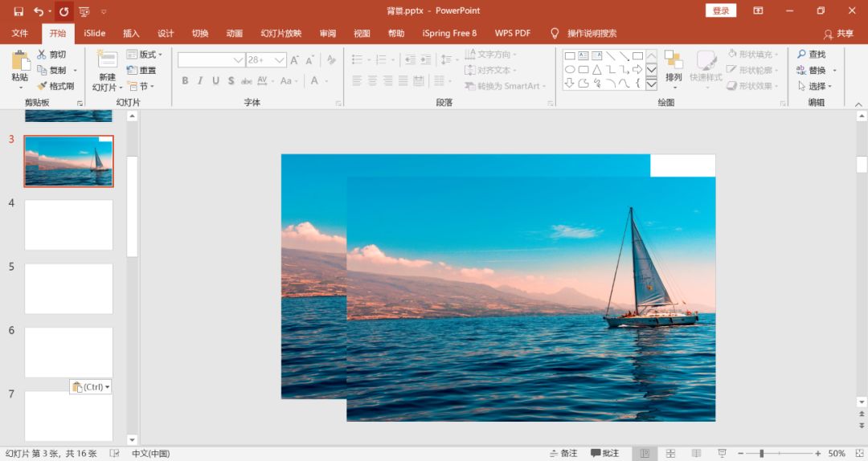
Task: Toggle Reading view in status bar
Action: 696,454
